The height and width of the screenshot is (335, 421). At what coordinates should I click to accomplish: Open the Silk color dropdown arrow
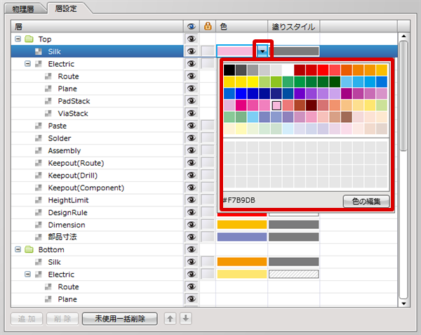(262, 51)
